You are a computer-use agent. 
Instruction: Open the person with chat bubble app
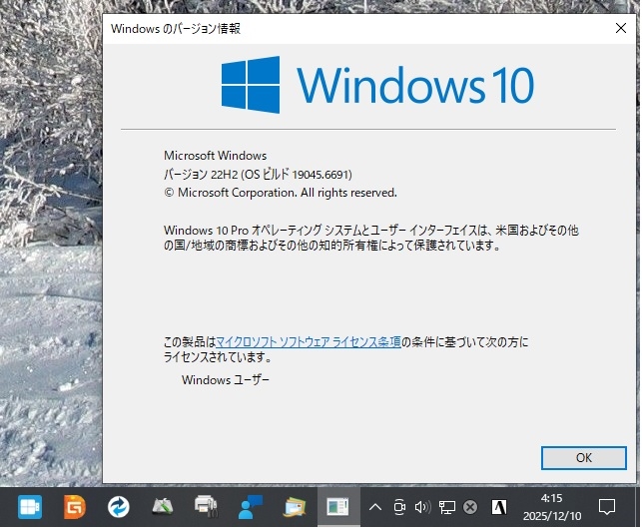tap(251, 506)
